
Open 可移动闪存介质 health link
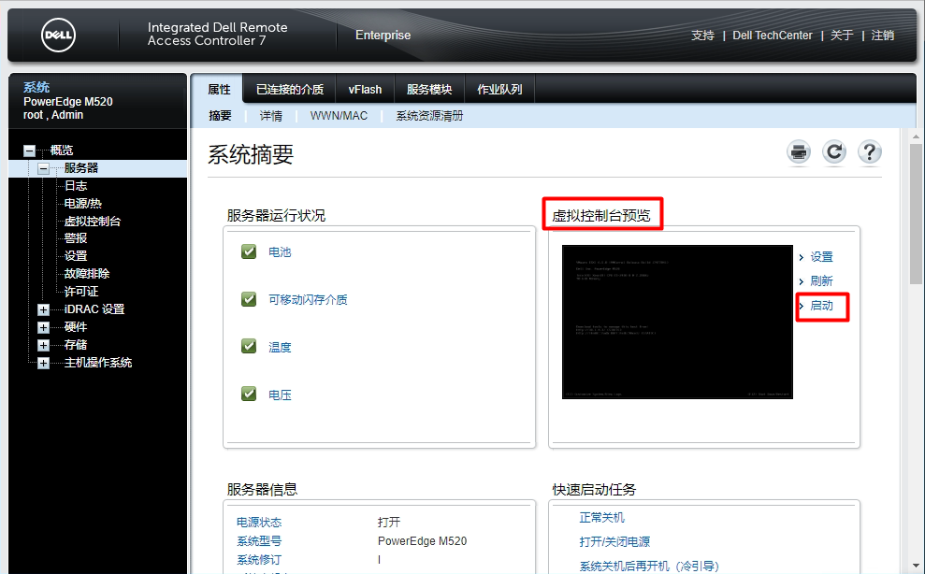click(308, 300)
